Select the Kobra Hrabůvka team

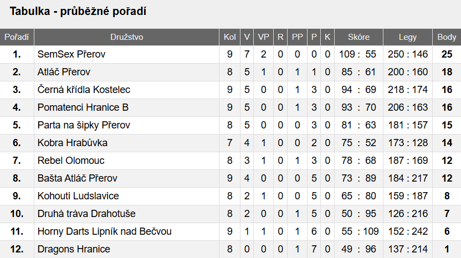point(73,143)
